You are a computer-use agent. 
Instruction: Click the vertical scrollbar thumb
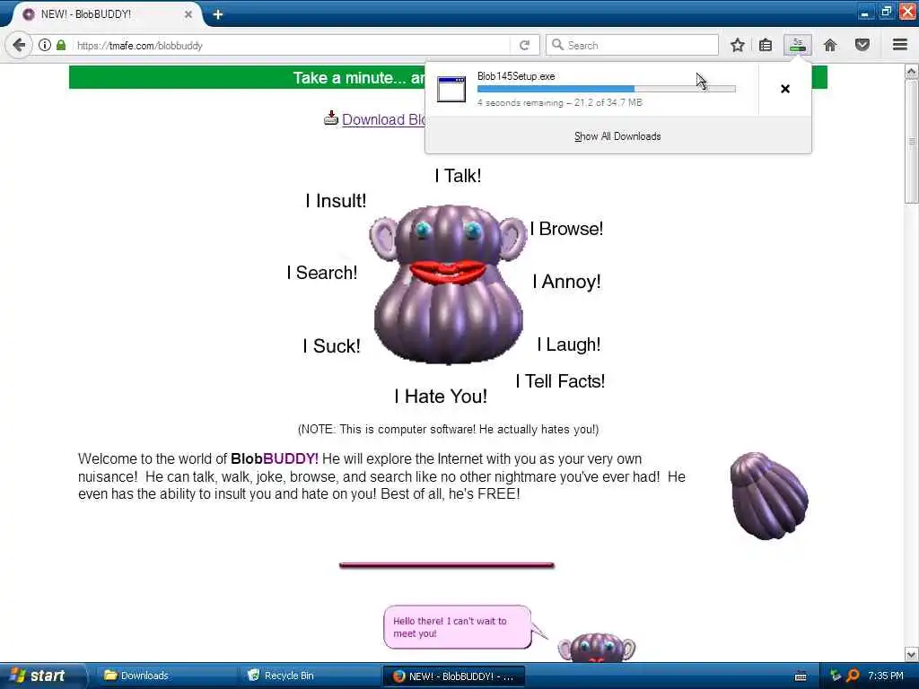coord(912,141)
